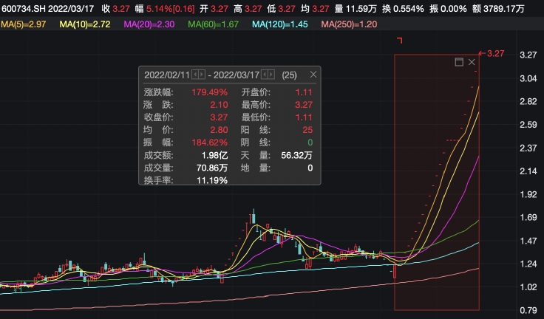544x319 pixels.
Task: Click the 70.86万 volume value
Action: (x=212, y=168)
